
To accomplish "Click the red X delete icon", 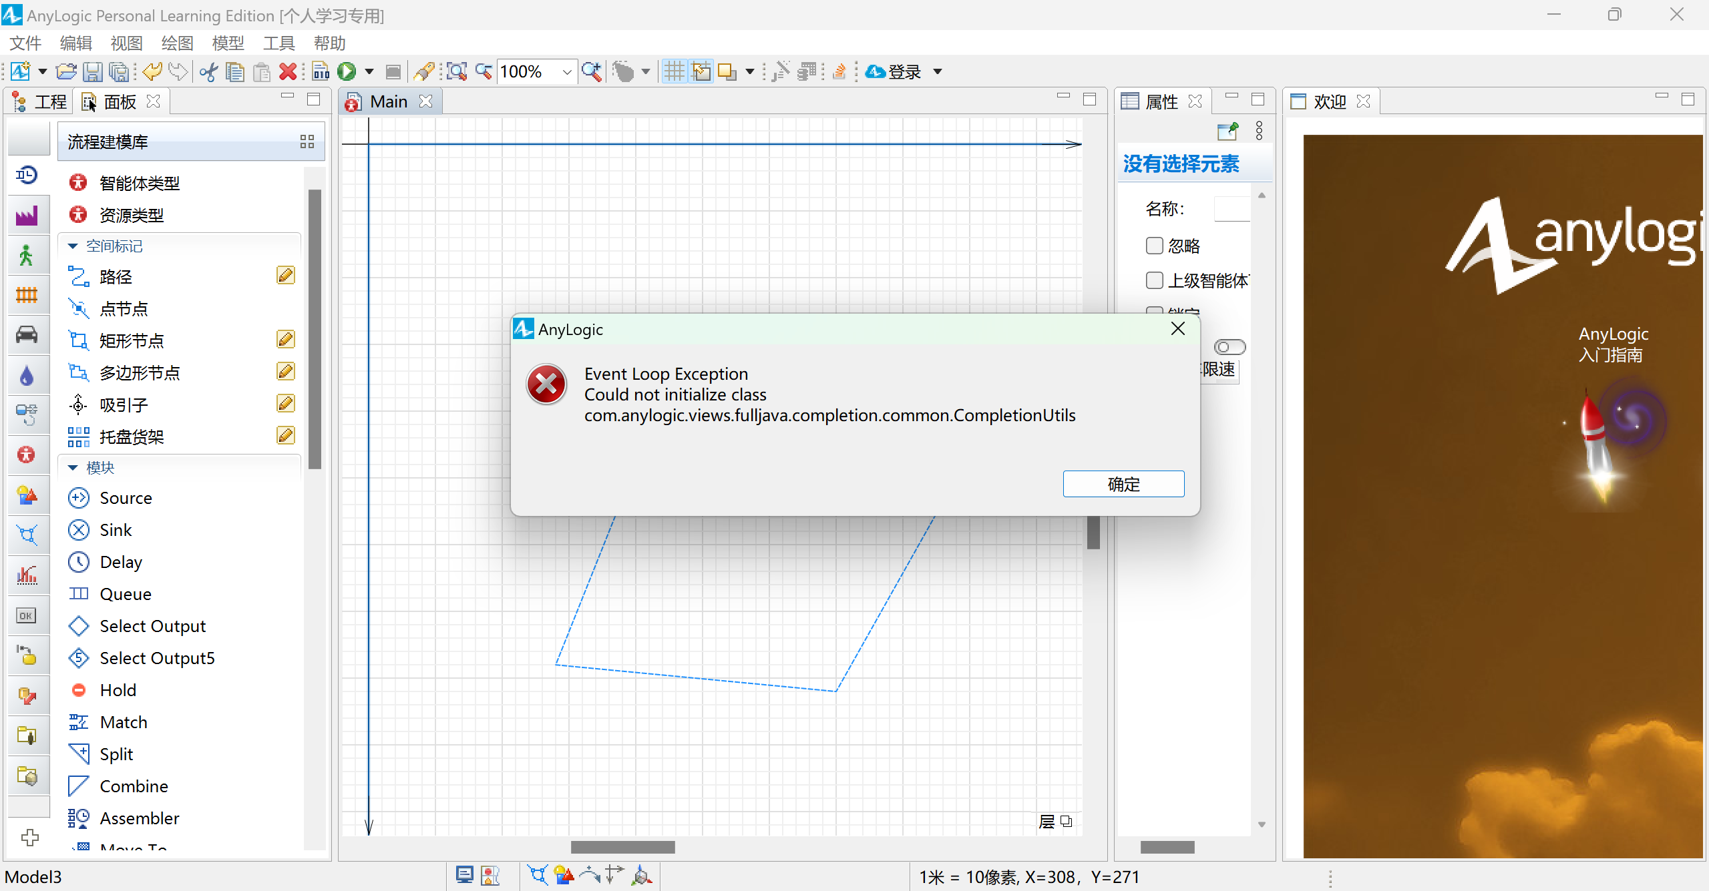I will click(288, 71).
